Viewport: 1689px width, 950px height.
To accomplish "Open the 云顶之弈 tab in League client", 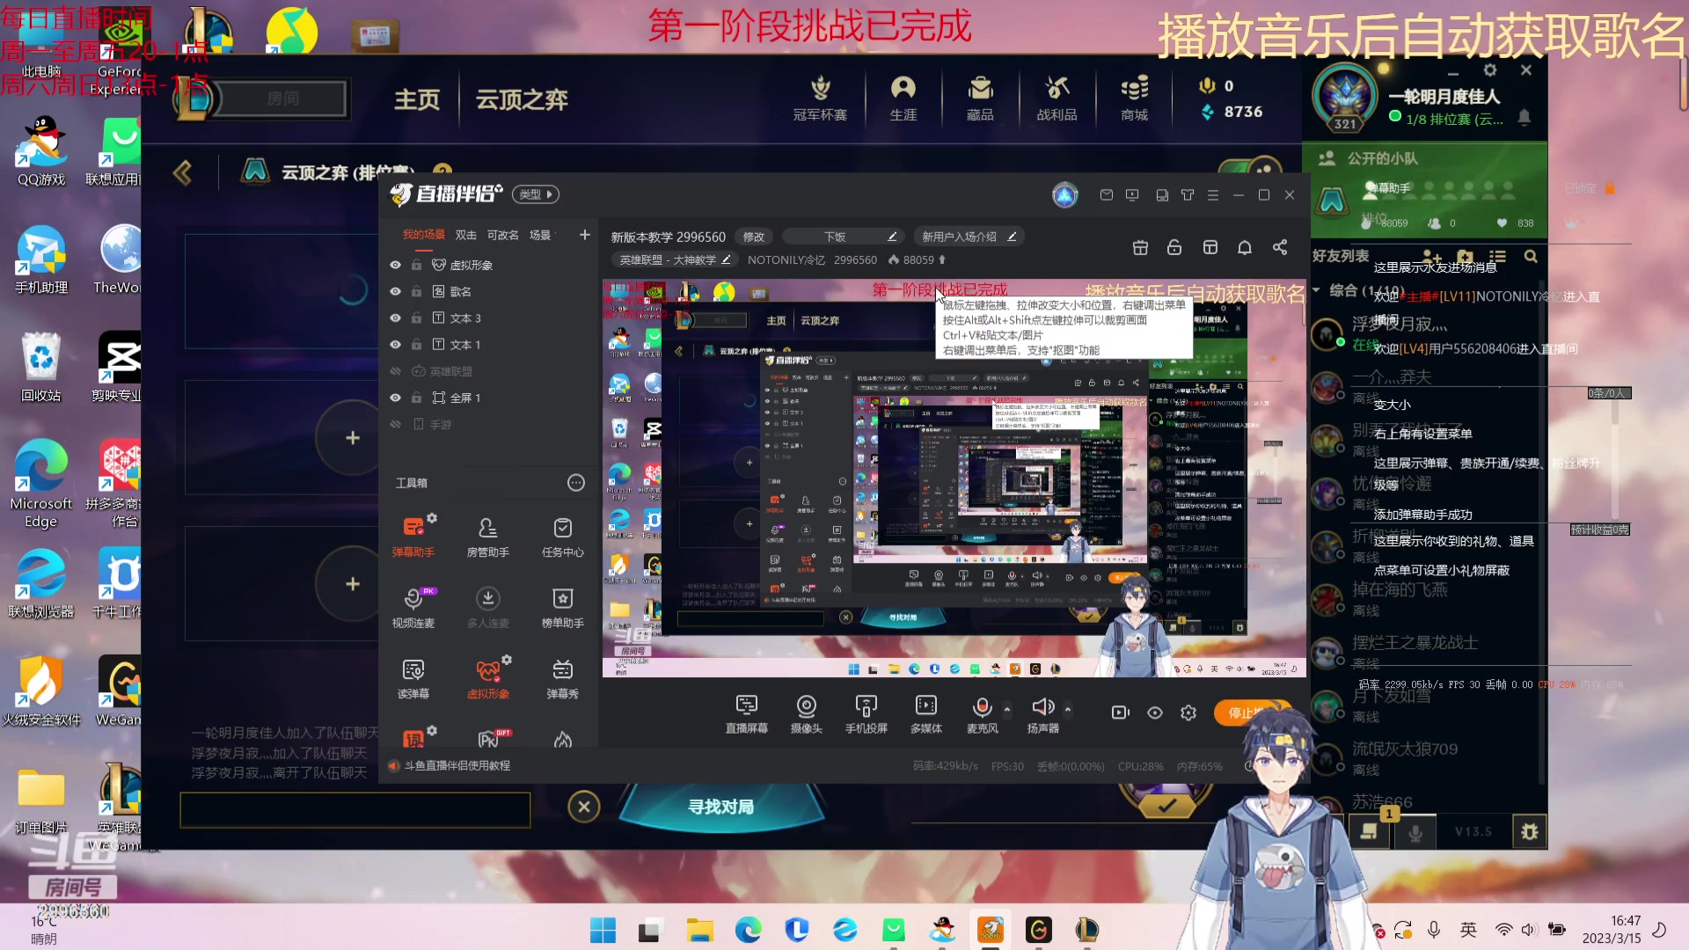I will point(522,99).
